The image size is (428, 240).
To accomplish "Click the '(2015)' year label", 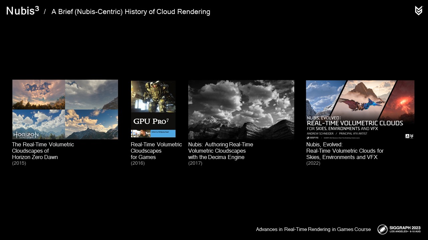I will click(19, 163).
